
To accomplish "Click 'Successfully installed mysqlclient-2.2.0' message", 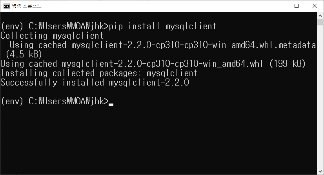I will tap(95, 82).
